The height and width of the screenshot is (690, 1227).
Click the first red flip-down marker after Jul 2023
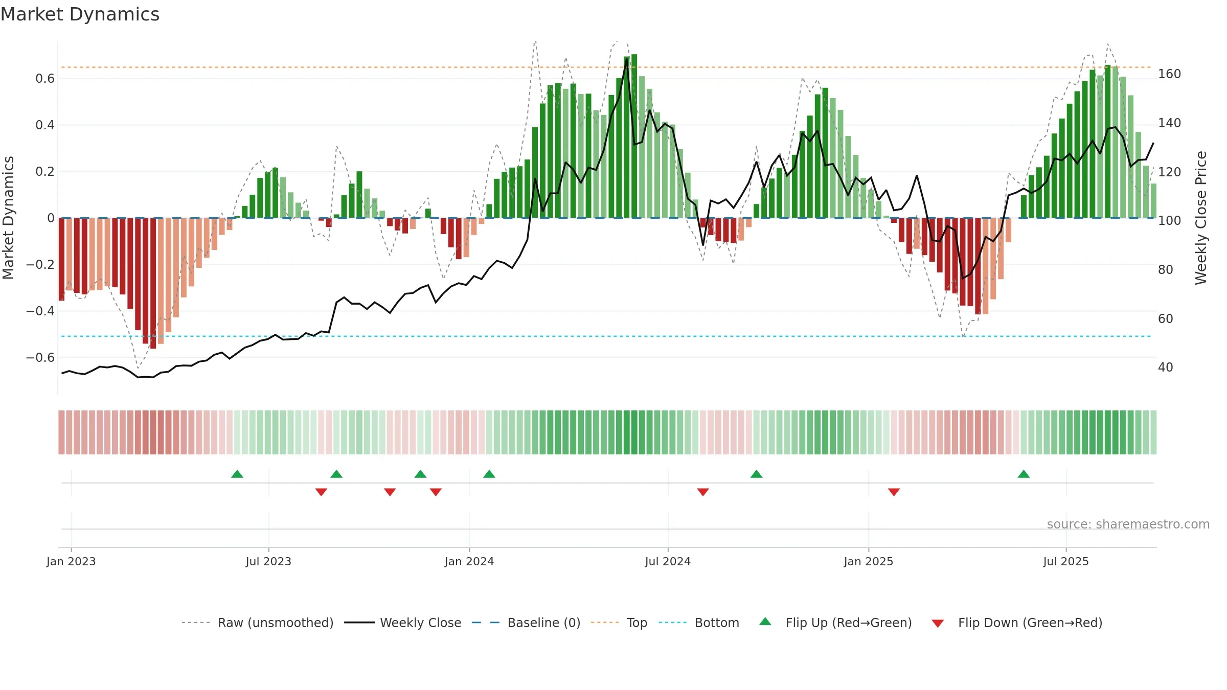click(x=321, y=492)
